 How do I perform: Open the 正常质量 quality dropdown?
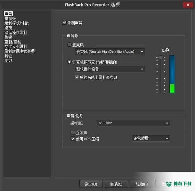point(151,138)
